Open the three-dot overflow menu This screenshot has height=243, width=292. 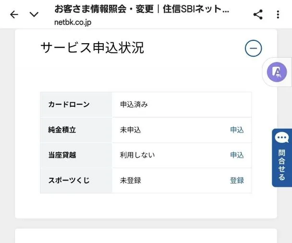278,14
